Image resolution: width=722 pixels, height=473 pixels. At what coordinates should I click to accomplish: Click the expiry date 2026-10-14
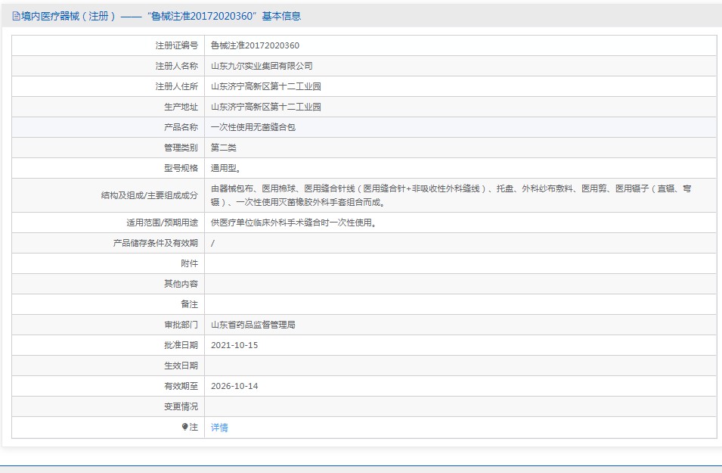click(234, 386)
